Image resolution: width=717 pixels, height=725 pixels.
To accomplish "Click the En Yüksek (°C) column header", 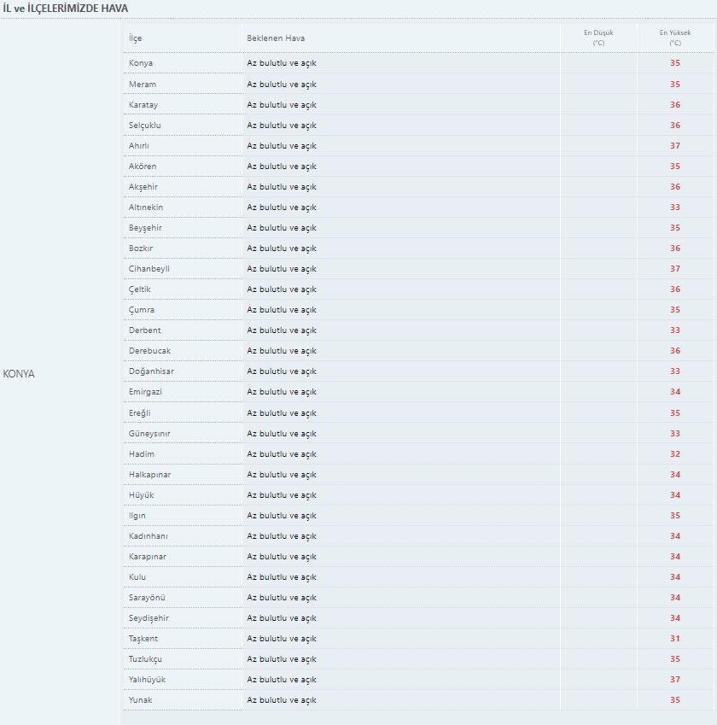I will (x=674, y=38).
